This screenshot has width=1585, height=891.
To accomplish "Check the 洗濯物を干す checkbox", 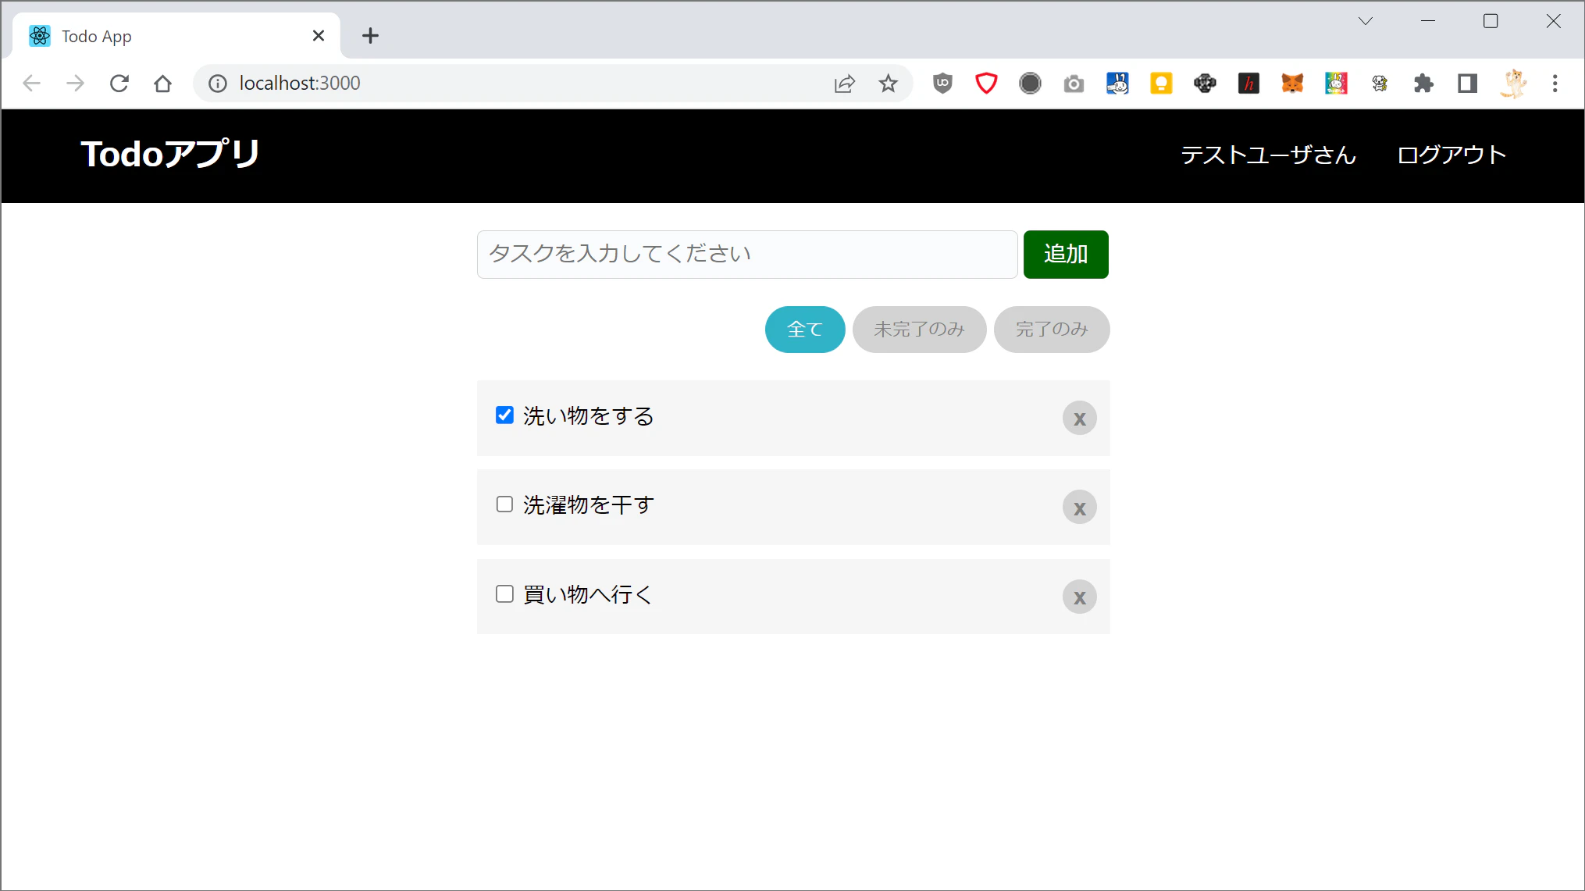I will pos(504,504).
